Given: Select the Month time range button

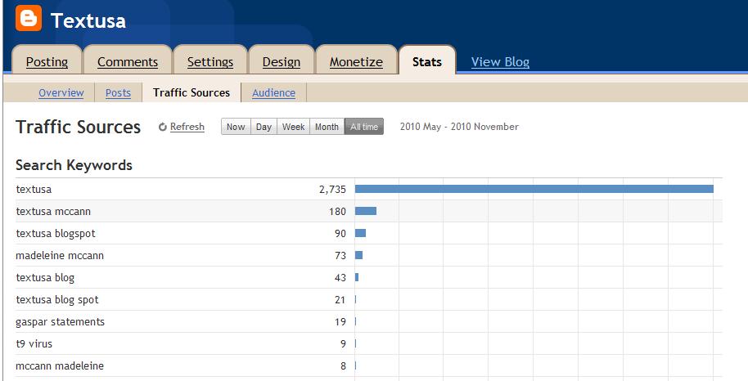Looking at the screenshot, I should click(x=327, y=127).
